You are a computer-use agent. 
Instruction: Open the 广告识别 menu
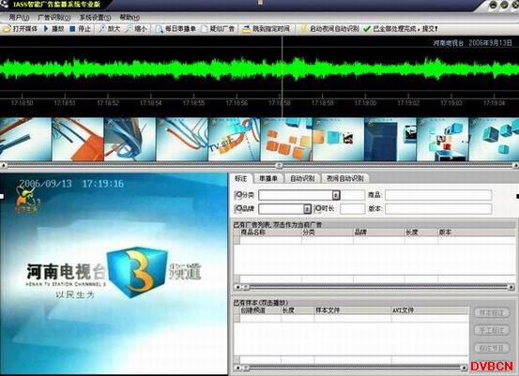(x=53, y=17)
